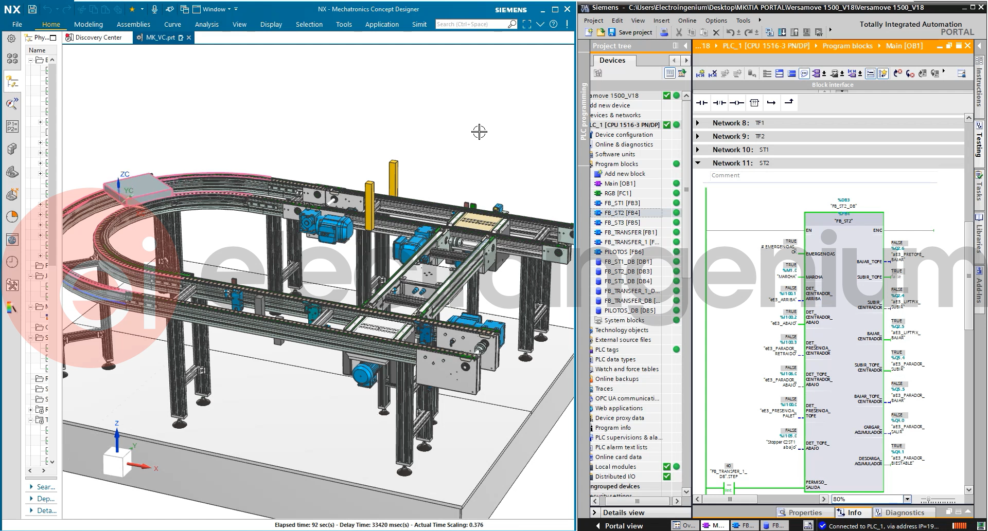Open the Diagnostics inspector tab
The width and height of the screenshot is (988, 531).
[x=904, y=512]
